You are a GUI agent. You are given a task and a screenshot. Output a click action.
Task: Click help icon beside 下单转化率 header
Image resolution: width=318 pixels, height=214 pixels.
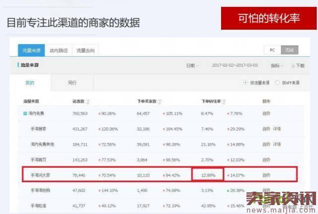point(224,101)
